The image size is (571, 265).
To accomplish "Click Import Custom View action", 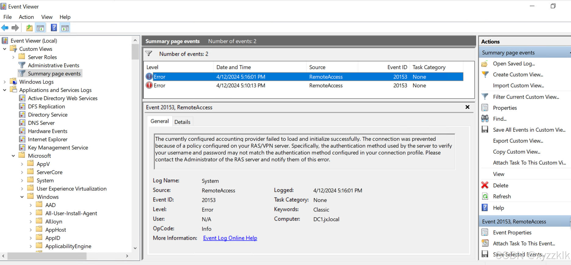I will pyautogui.click(x=518, y=85).
